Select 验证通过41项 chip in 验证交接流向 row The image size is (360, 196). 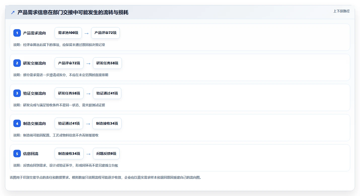pyautogui.click(x=107, y=93)
